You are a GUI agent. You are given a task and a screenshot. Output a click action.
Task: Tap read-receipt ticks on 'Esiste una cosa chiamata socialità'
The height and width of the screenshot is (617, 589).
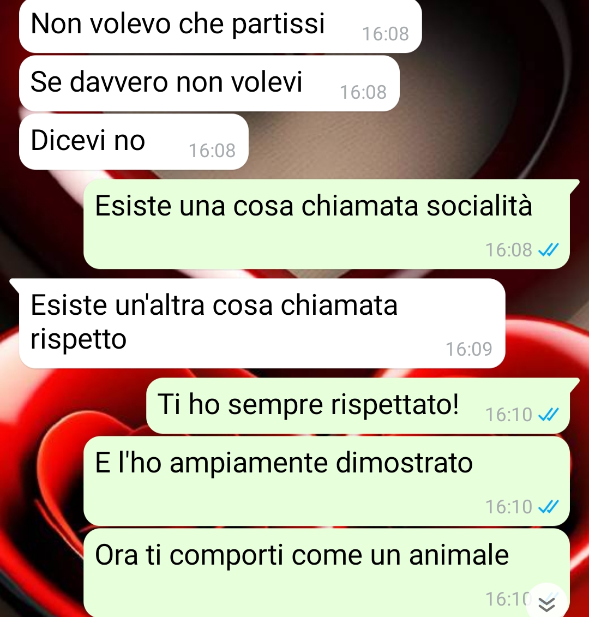click(x=549, y=250)
